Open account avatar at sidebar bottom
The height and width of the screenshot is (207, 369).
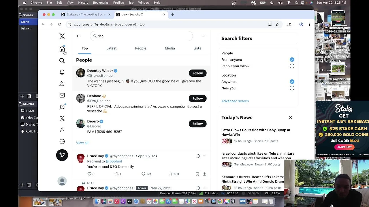tap(62, 181)
